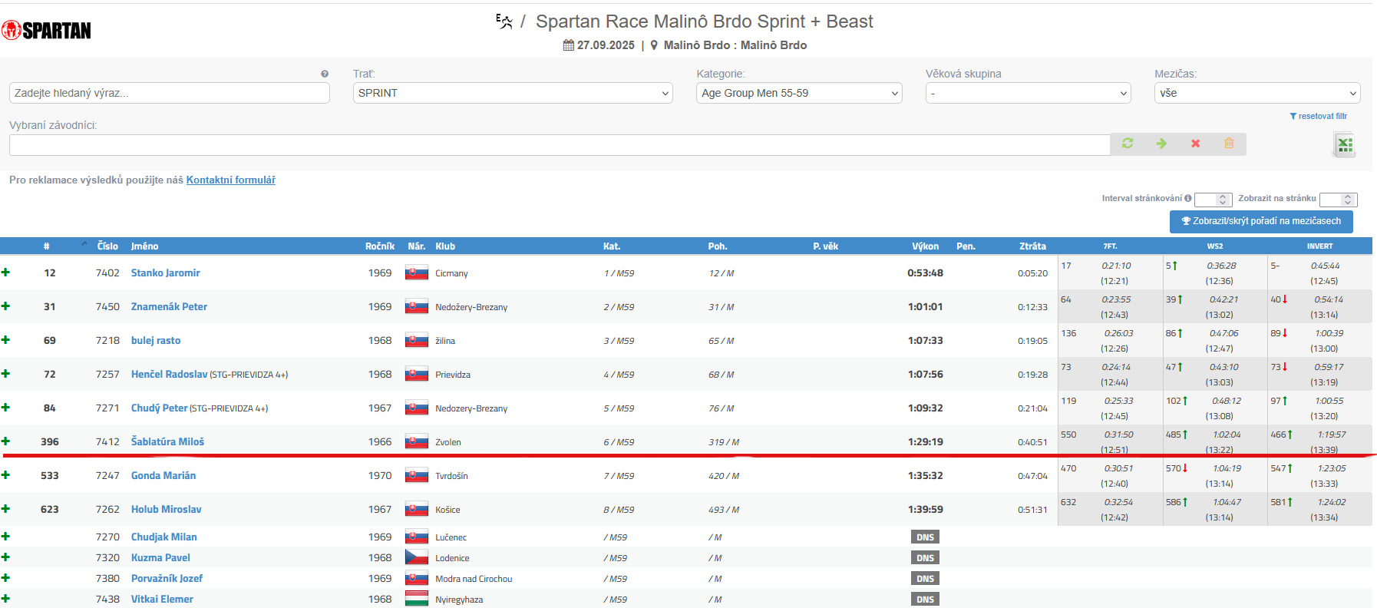Expand the Mezičas dropdown showing vše
This screenshot has width=1377, height=608.
[x=1256, y=93]
